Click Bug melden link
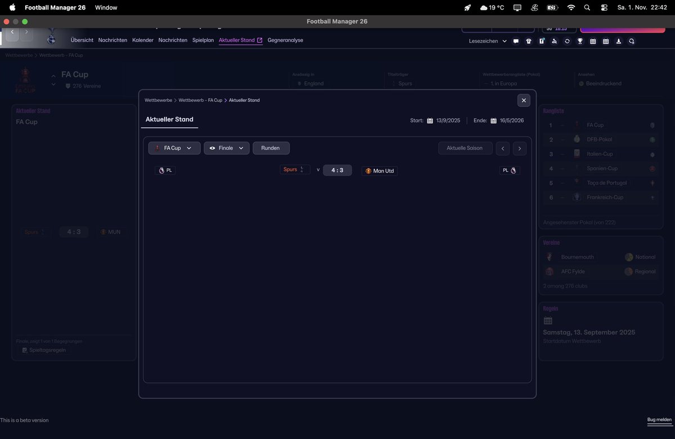The height and width of the screenshot is (439, 675). pyautogui.click(x=659, y=420)
